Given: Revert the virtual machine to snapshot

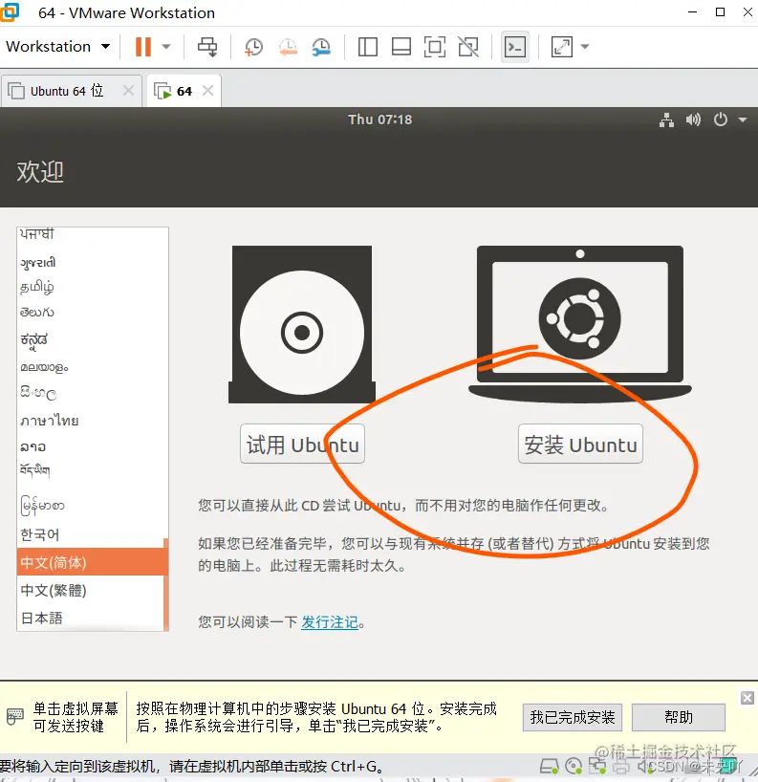Looking at the screenshot, I should click(x=288, y=47).
